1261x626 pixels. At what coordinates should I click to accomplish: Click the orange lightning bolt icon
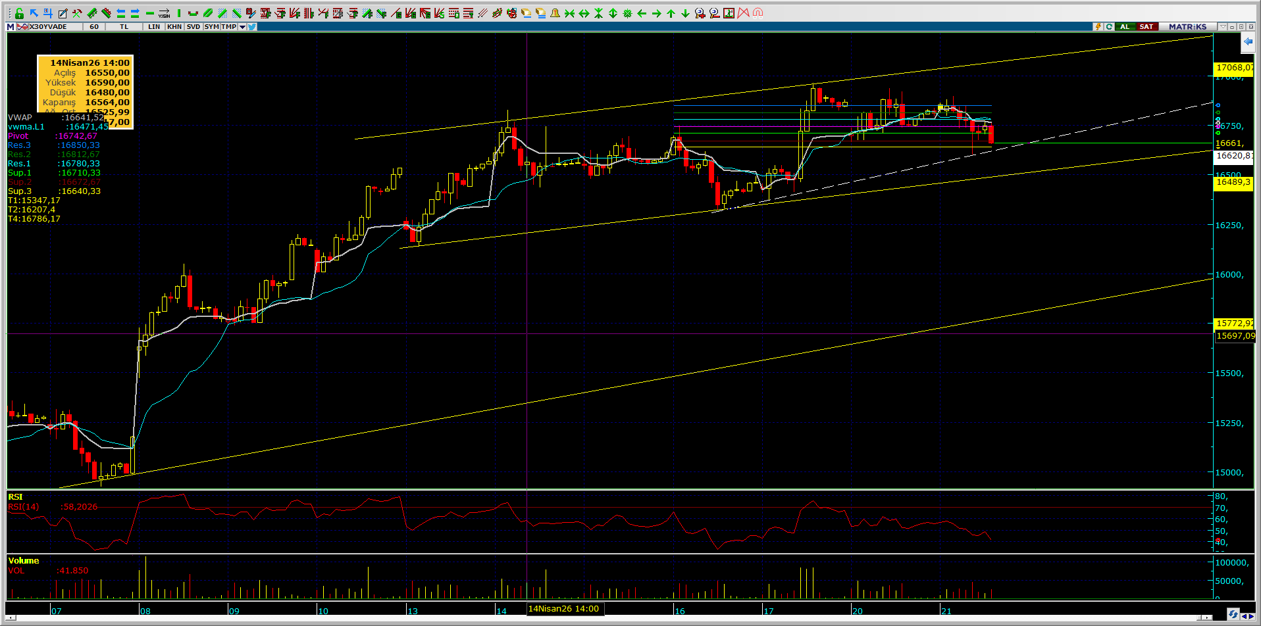pyautogui.click(x=1098, y=27)
